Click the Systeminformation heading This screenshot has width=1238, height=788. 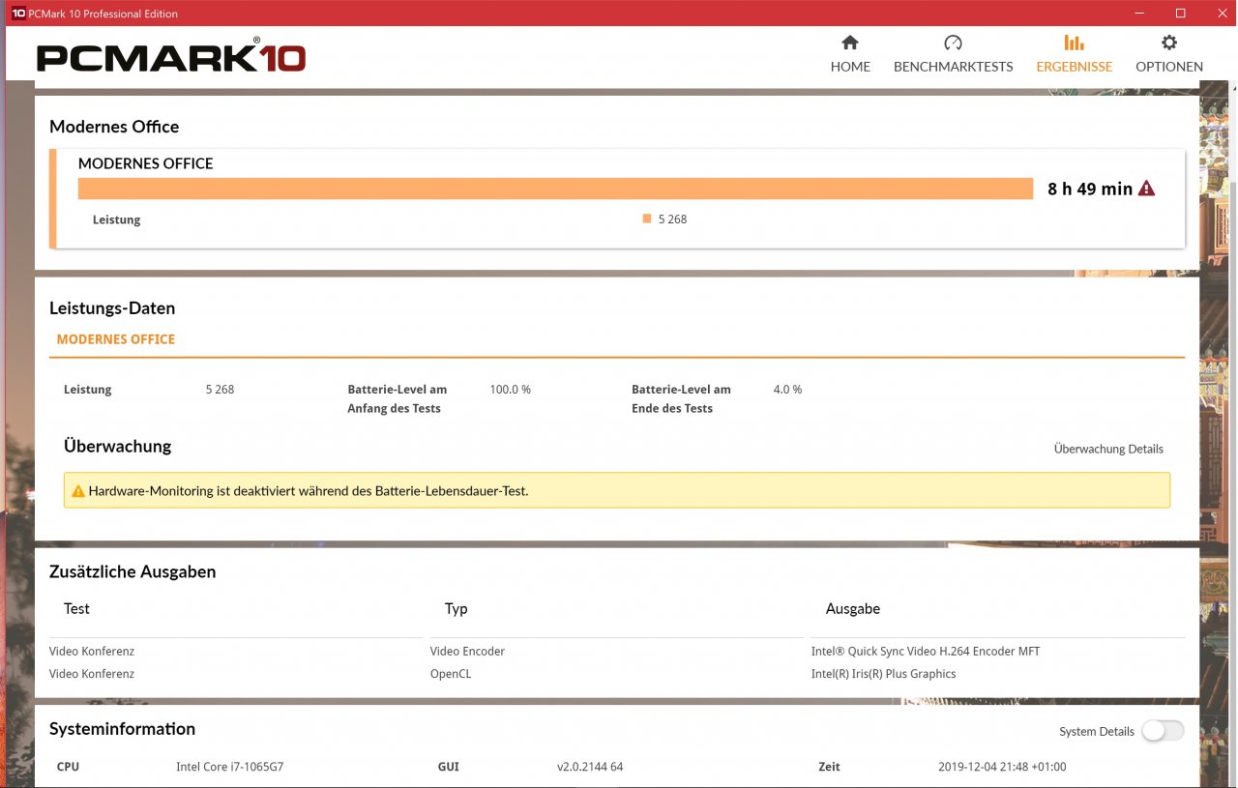tap(122, 729)
